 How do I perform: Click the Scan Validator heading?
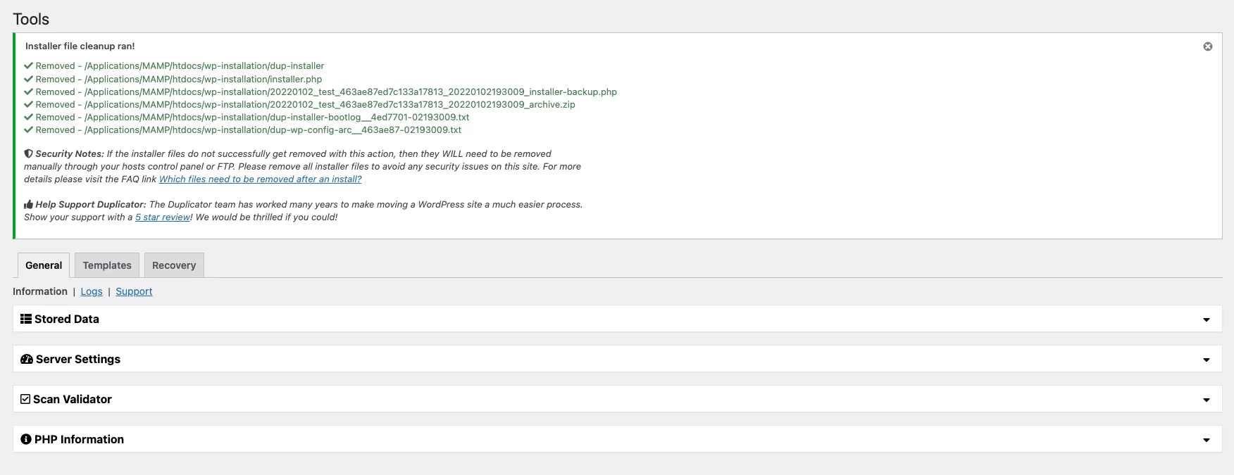coord(73,399)
